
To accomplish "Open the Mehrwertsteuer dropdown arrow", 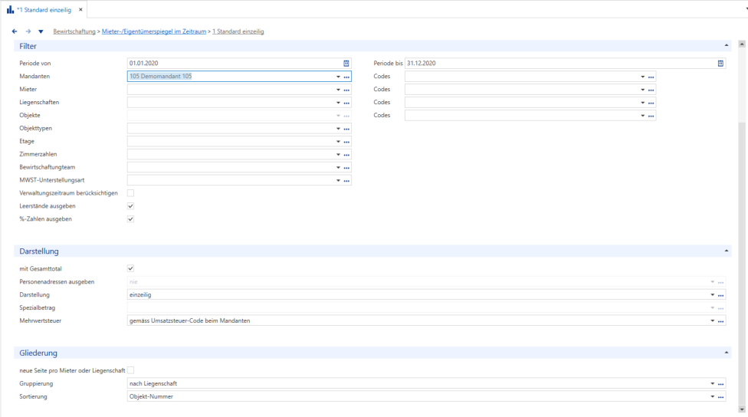I will [x=713, y=321].
